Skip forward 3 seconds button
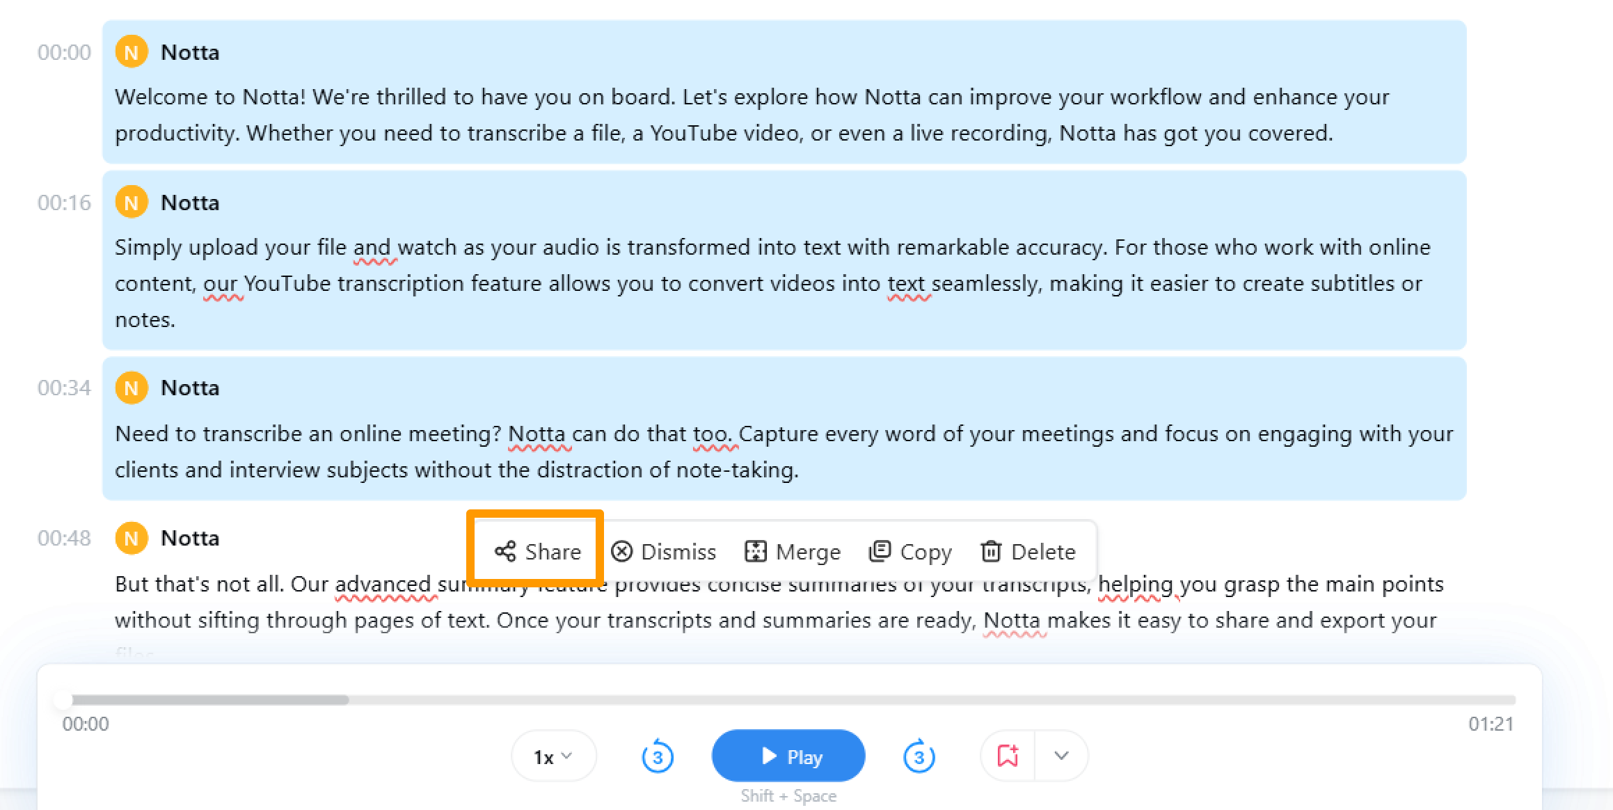 click(x=919, y=756)
